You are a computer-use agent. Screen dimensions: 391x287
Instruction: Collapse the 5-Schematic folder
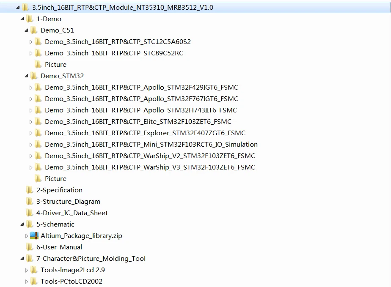tap(22, 224)
